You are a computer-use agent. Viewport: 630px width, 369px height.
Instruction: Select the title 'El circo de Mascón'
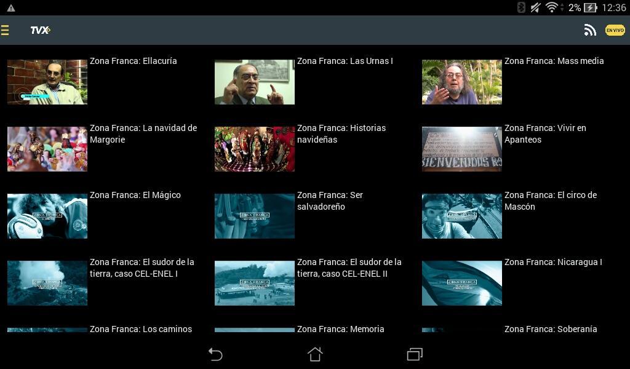[x=551, y=200]
